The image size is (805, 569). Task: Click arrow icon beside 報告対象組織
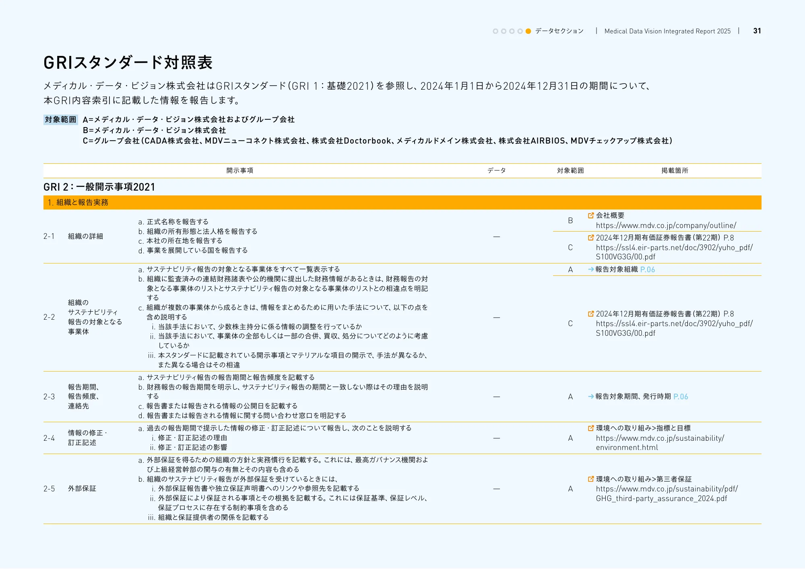(590, 269)
